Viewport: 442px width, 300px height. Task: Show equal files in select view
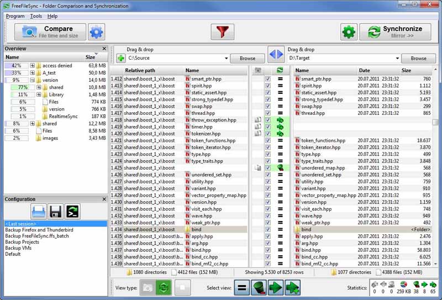point(241,288)
